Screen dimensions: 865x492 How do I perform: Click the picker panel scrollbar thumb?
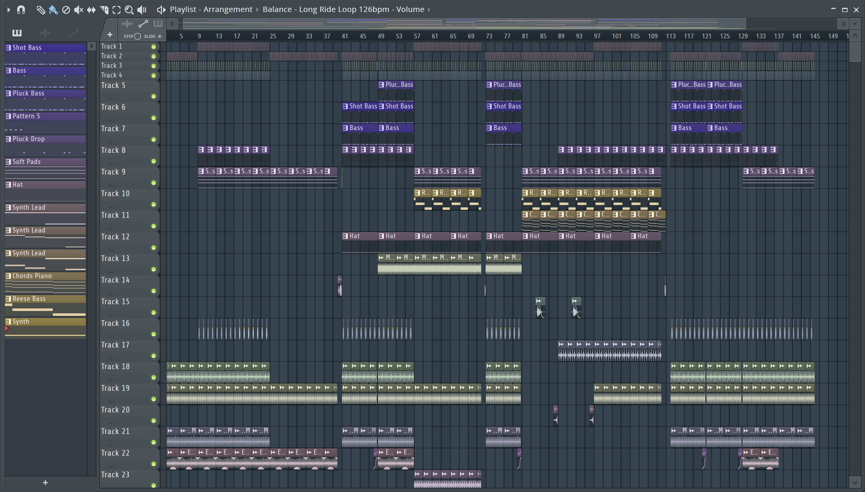(91, 46)
